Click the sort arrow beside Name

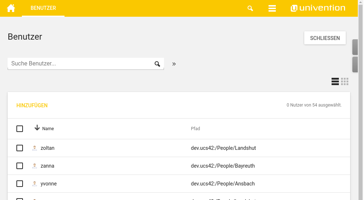click(37, 128)
